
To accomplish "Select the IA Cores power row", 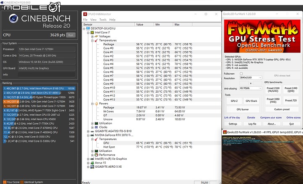I will point(151,111).
